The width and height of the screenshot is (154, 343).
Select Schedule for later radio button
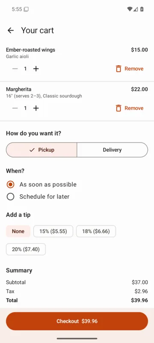click(10, 197)
